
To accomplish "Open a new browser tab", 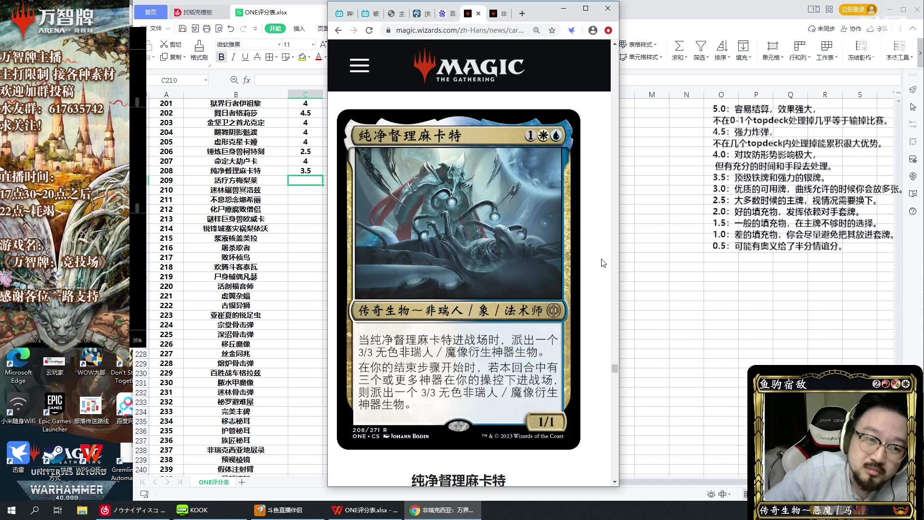I will 522,13.
